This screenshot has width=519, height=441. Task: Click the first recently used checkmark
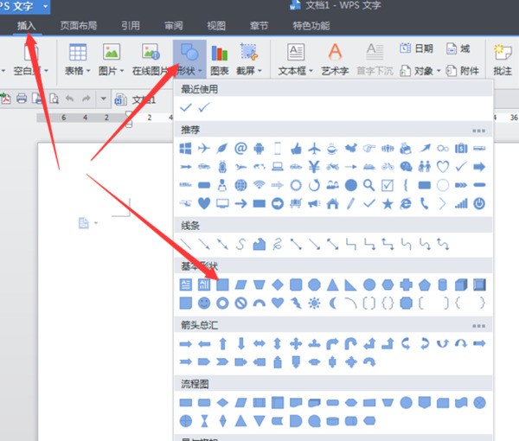point(185,107)
